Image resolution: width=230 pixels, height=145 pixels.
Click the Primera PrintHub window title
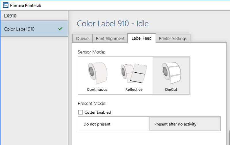click(x=26, y=5)
